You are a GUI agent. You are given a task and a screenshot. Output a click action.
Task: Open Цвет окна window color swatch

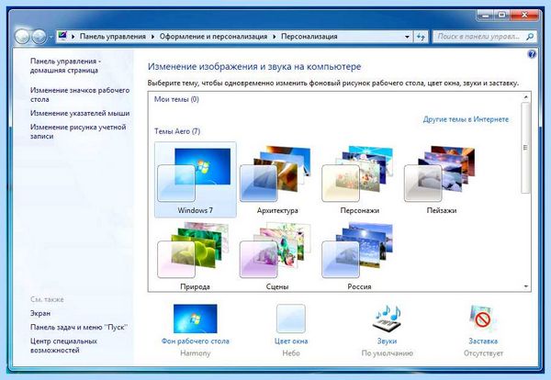tap(291, 319)
